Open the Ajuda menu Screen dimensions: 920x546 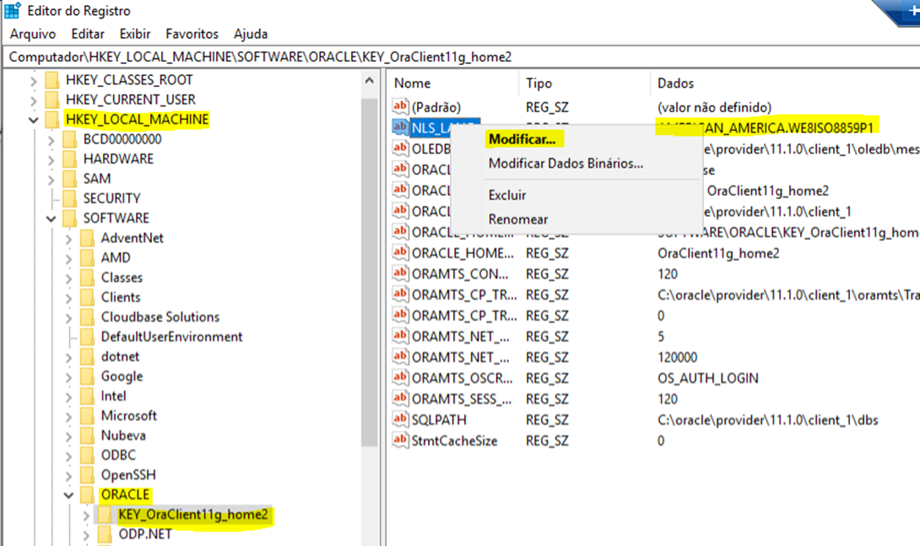pos(251,34)
